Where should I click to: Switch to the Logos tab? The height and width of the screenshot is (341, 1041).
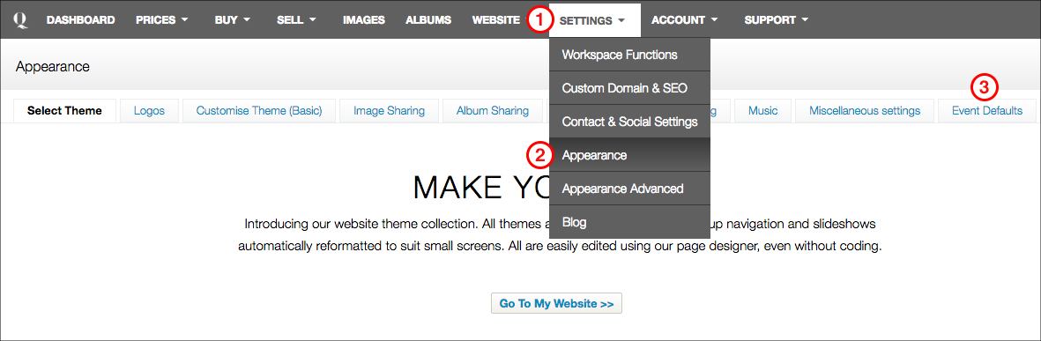pyautogui.click(x=149, y=111)
